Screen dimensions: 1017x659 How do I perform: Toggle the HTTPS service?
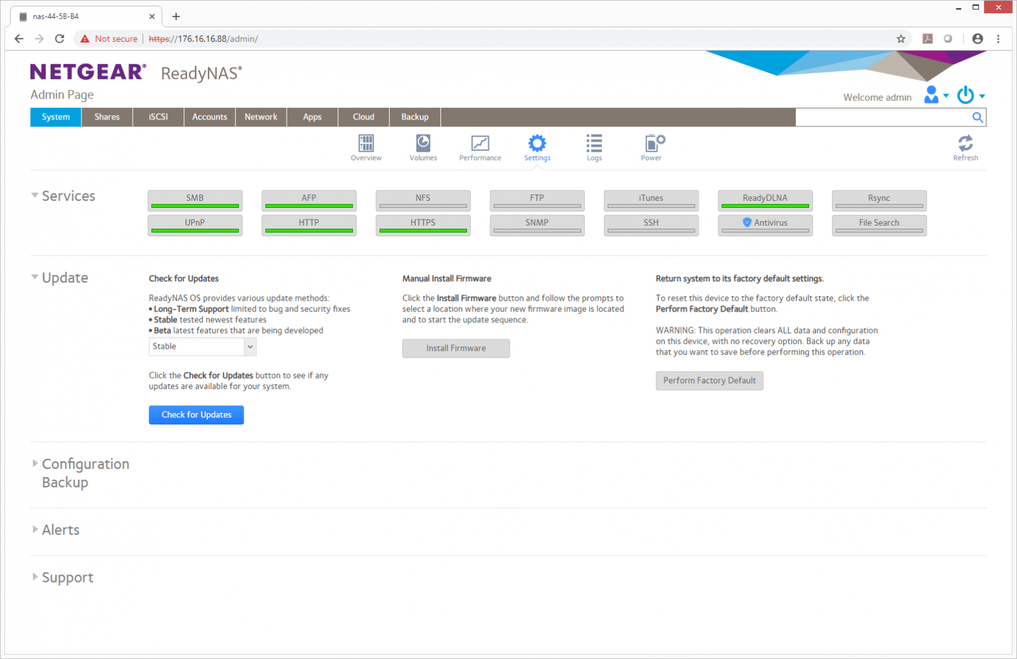pos(423,225)
